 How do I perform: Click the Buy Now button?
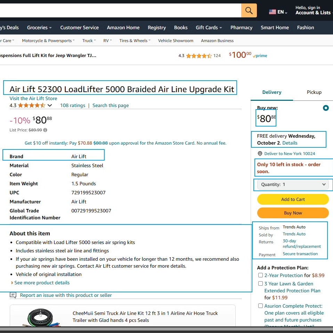click(x=293, y=213)
